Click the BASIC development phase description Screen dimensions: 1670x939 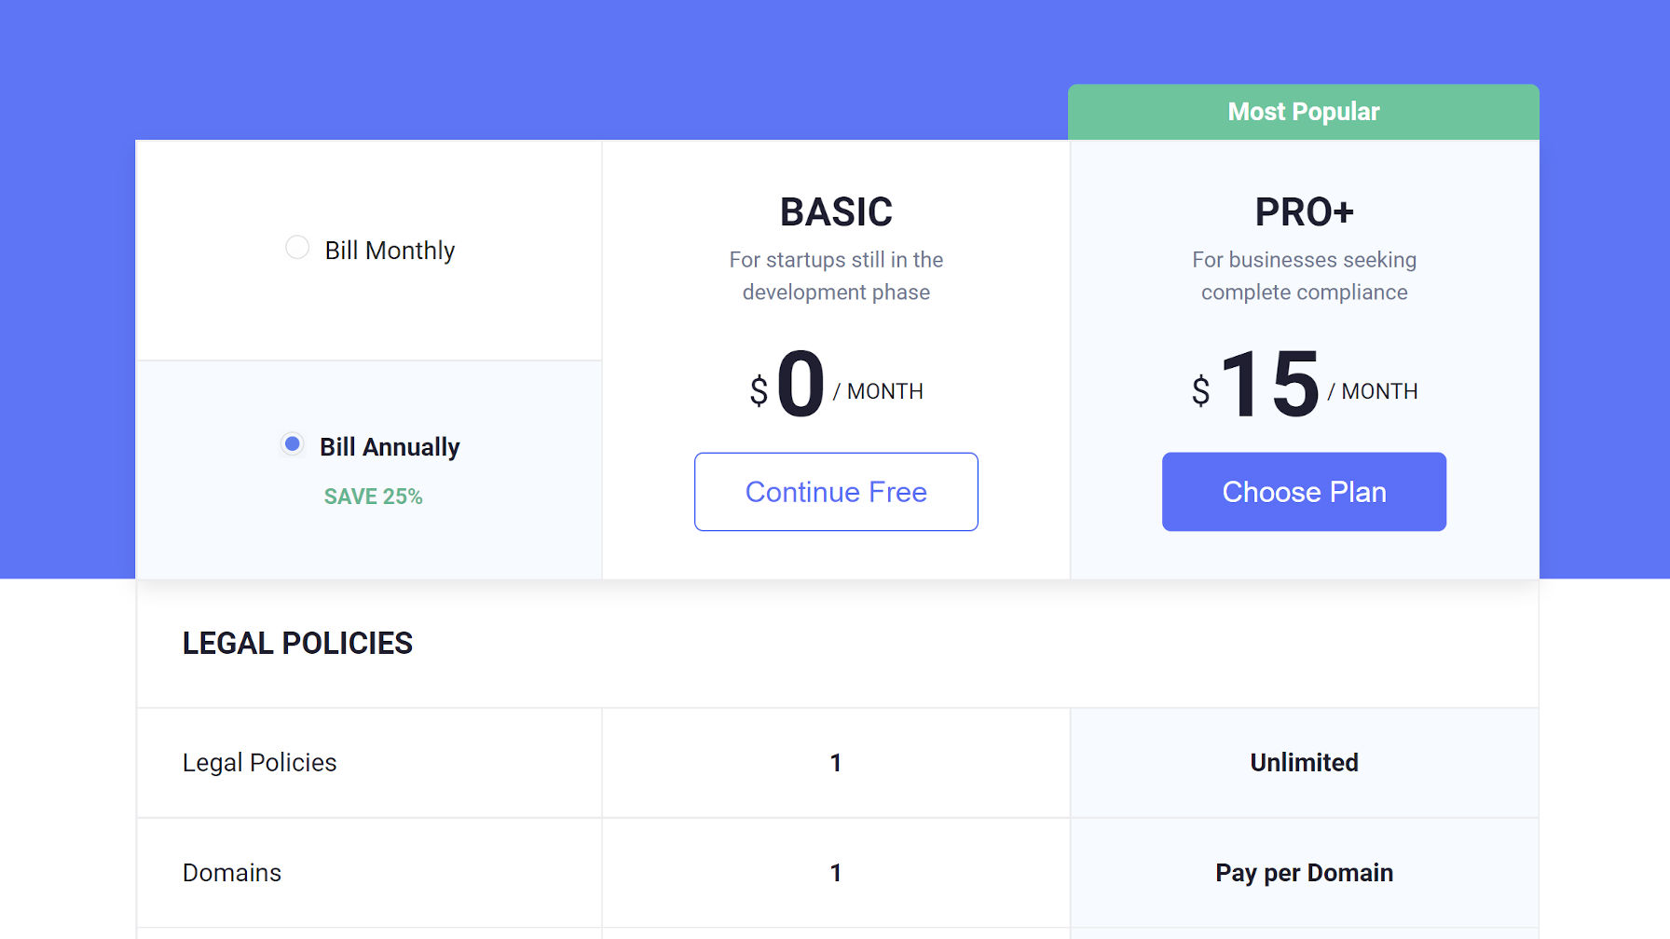pyautogui.click(x=835, y=276)
